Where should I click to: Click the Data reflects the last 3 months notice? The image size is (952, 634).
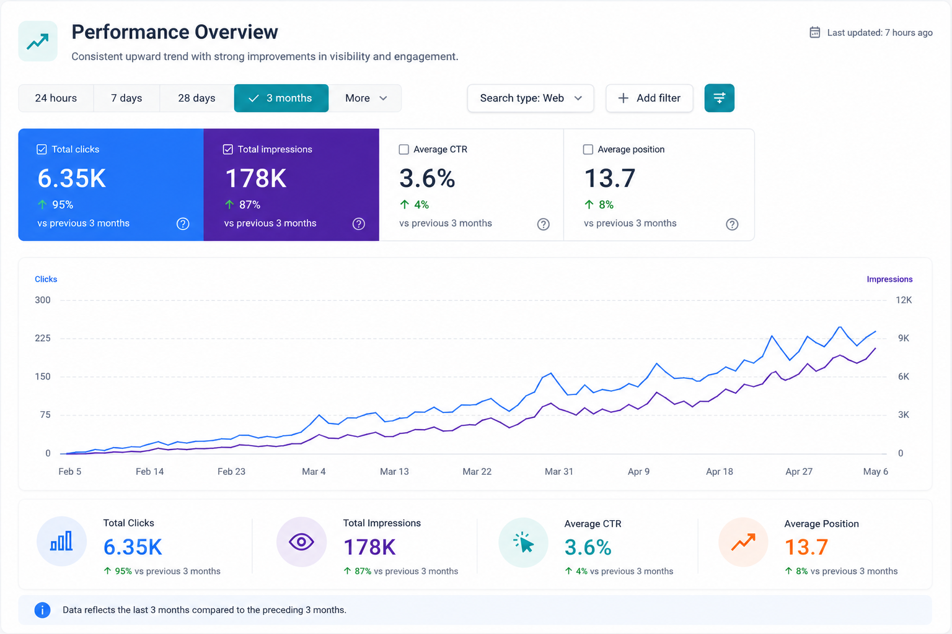point(205,610)
